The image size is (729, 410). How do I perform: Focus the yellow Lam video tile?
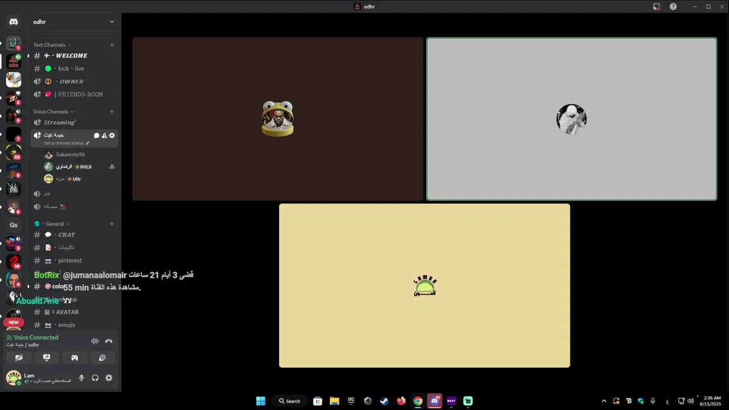tap(424, 285)
